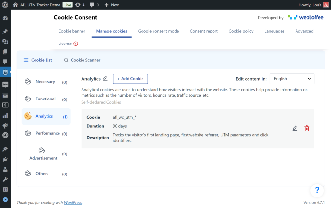This screenshot has height=208, width=331.
Task: Click the cookie name afl_wc_utm_*
Action: coord(124,117)
